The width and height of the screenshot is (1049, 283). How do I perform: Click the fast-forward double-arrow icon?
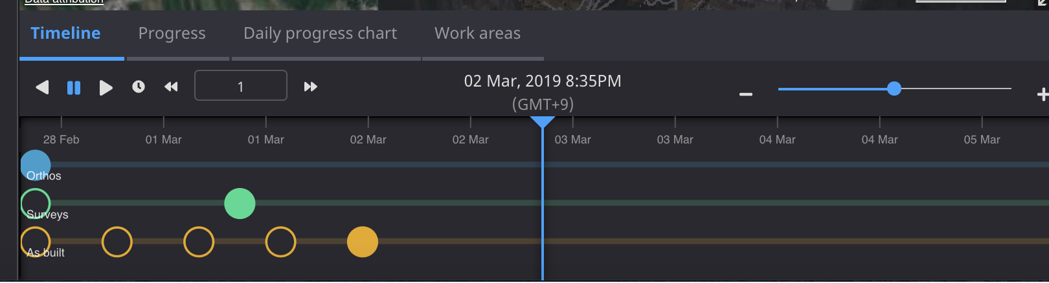click(311, 87)
